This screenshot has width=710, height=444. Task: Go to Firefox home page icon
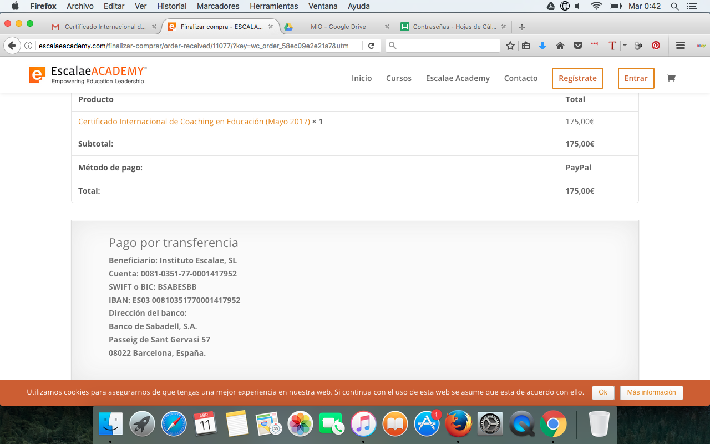560,46
